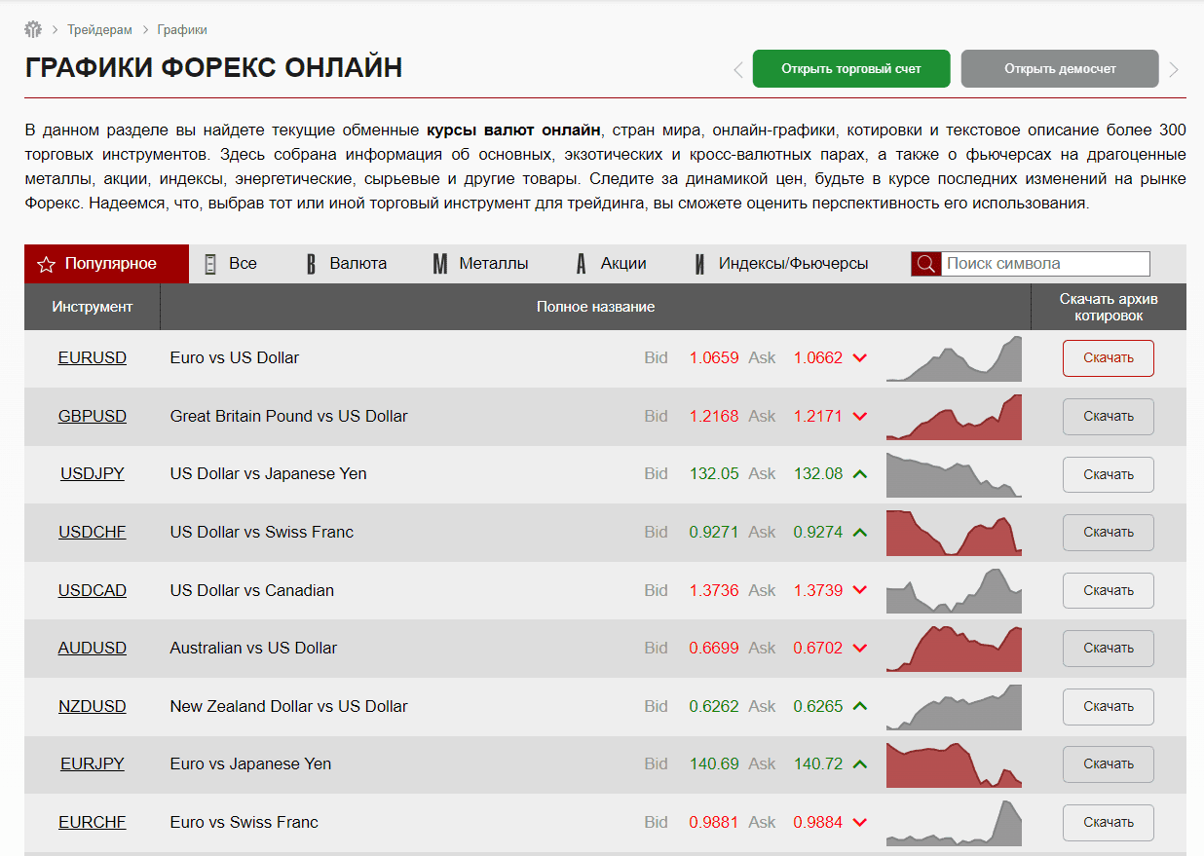Open the USDJPY mini chart
This screenshot has width=1204, height=856.
(954, 474)
